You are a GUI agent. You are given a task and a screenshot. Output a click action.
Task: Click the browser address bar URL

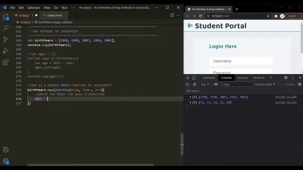coord(220,16)
